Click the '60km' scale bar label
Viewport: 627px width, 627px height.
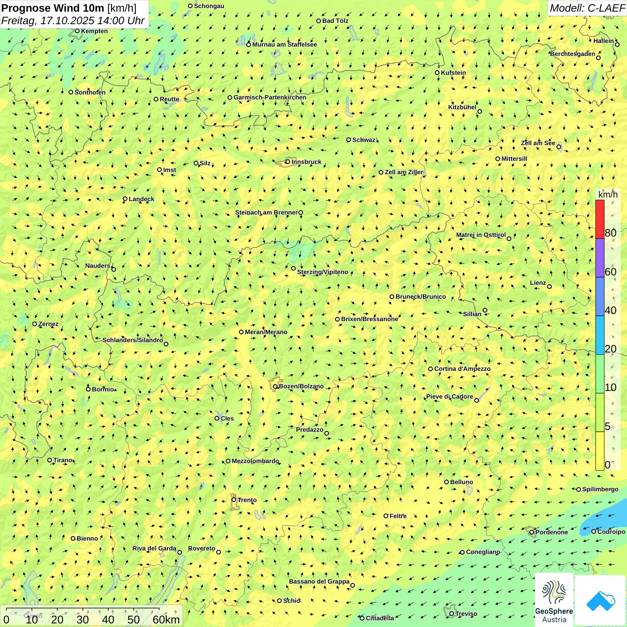[166, 619]
